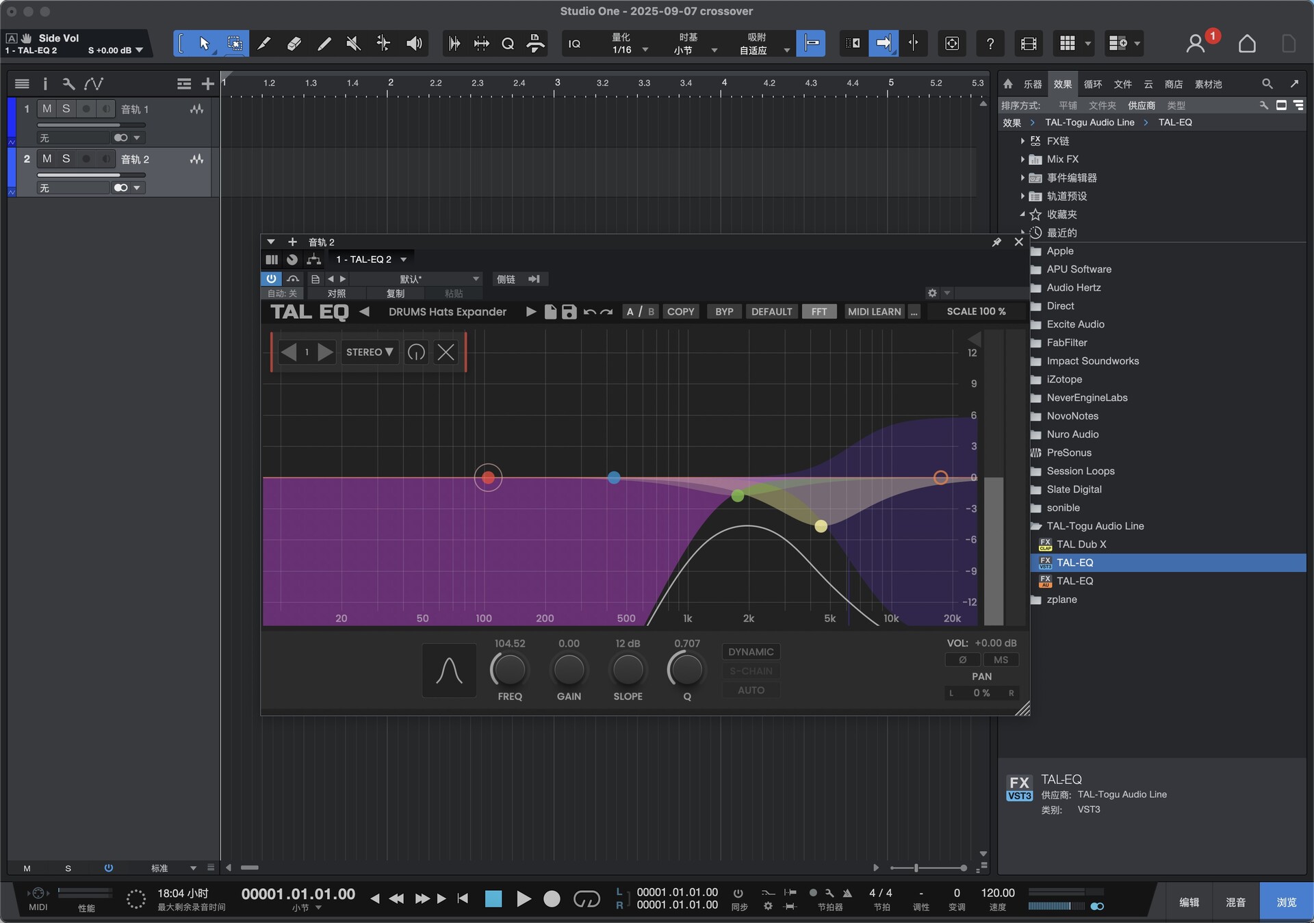This screenshot has height=923, width=1314.
Task: Click 对照 compare button
Action: [336, 294]
